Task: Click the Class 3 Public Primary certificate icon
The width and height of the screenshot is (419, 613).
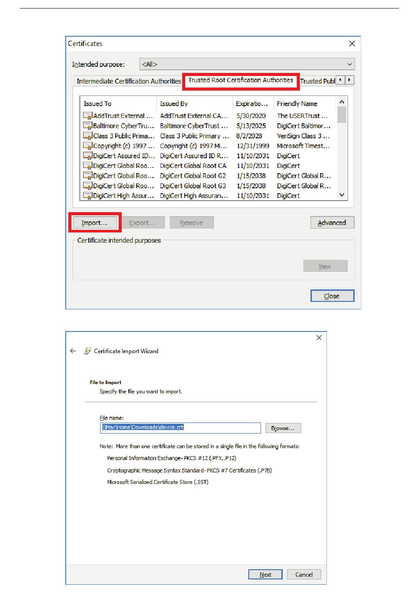Action: [88, 136]
